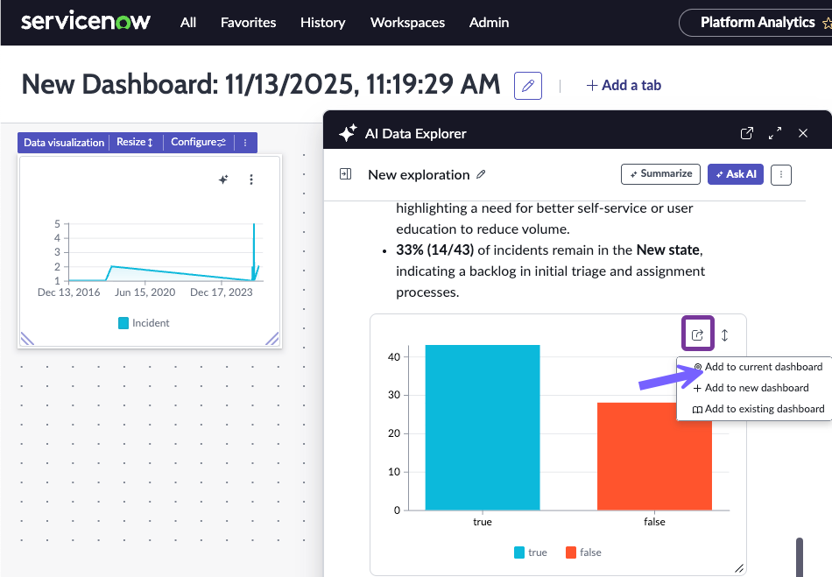The width and height of the screenshot is (832, 577).
Task: Click the Ask AI button
Action: point(736,174)
